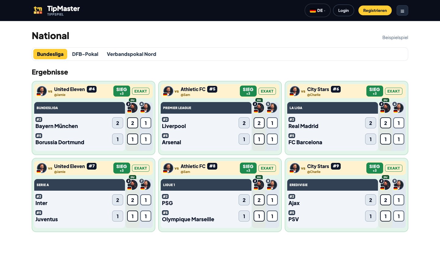This screenshot has height=275, width=440.
Task: Click SIEG +3 badge on United Eleven #4
Action: pyautogui.click(x=122, y=91)
